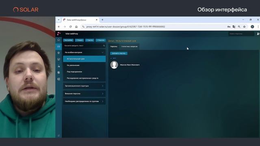This screenshot has width=260, height=146.
Task: Collapse the На особом контроле section
Action: pyautogui.click(x=102, y=52)
